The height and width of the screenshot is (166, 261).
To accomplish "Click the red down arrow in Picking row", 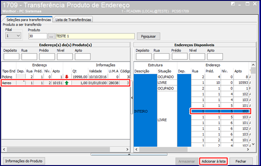I will [67, 77].
